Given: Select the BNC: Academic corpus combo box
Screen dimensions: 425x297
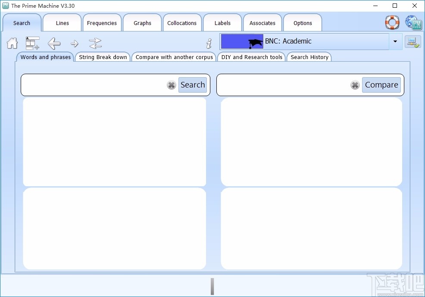Looking at the screenshot, I should tap(311, 41).
